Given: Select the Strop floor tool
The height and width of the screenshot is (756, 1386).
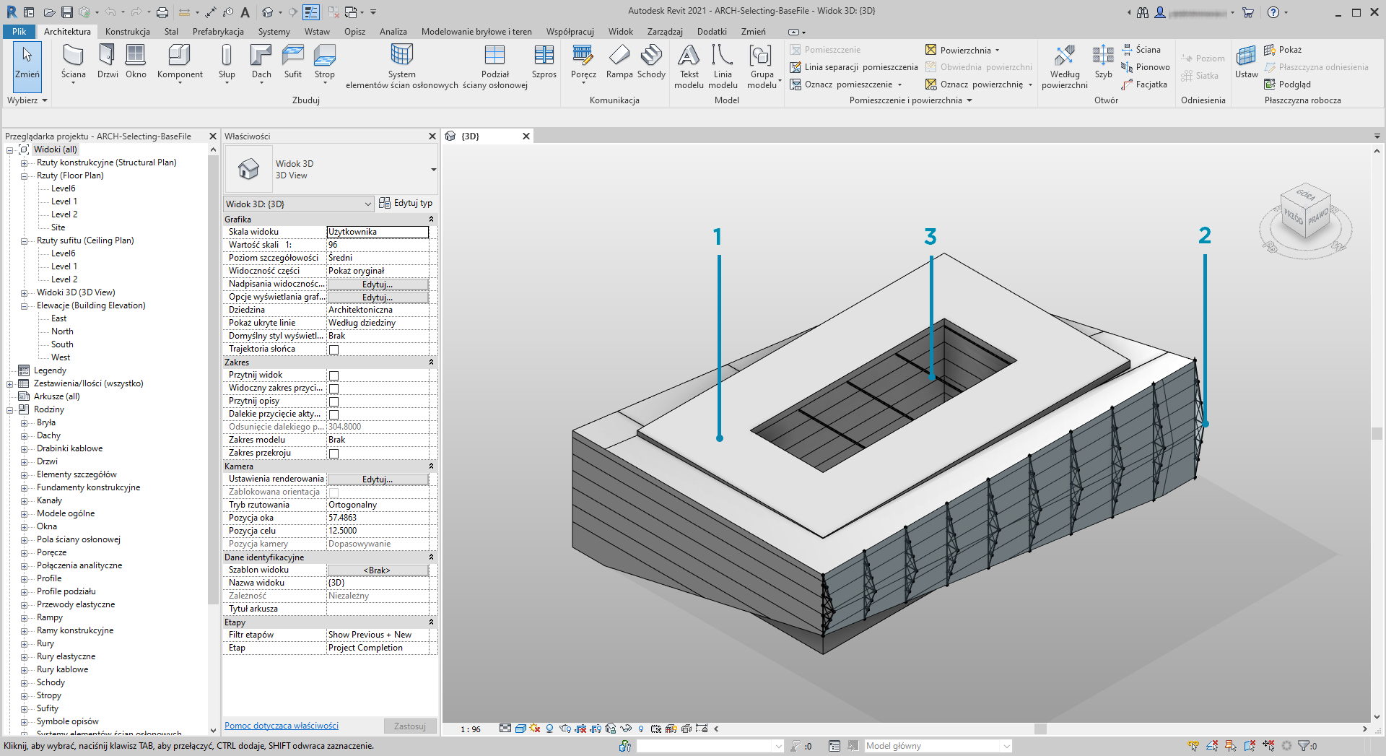Looking at the screenshot, I should pos(325,62).
